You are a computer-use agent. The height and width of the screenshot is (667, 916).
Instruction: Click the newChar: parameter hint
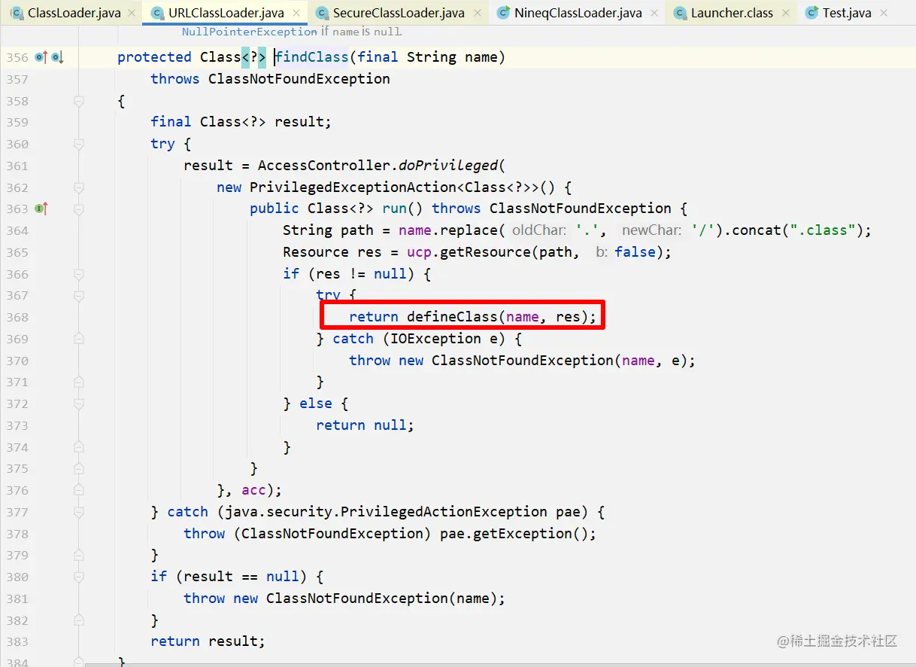click(x=651, y=230)
